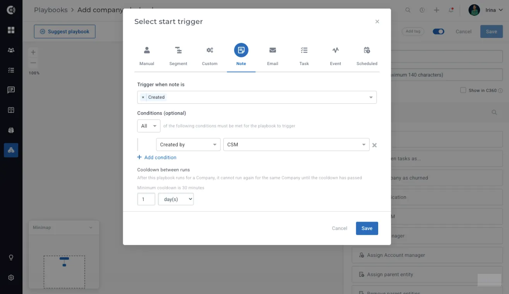Select the Manual trigger tab
This screenshot has width=509, height=294.
coord(147,56)
